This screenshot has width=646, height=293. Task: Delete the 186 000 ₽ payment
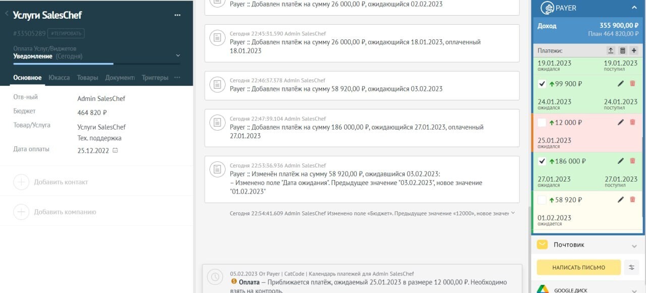(x=633, y=161)
